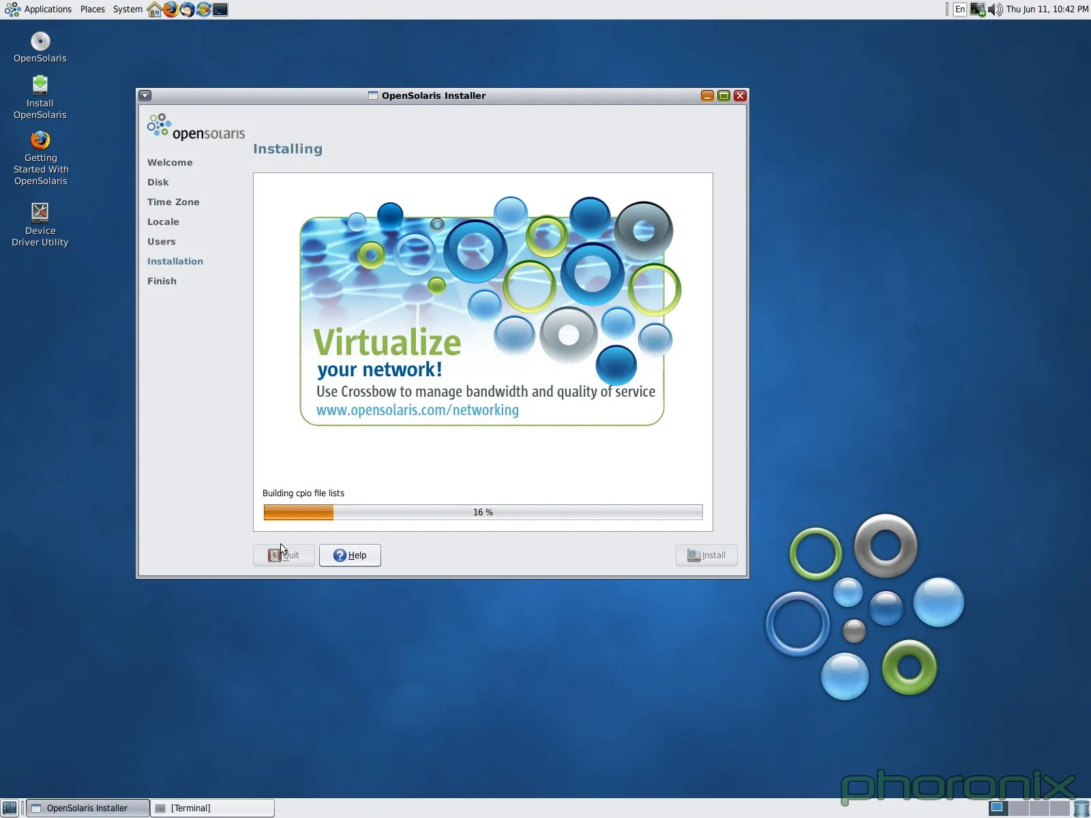Image resolution: width=1091 pixels, height=818 pixels.
Task: Select the Installation step in sidebar
Action: pyautogui.click(x=175, y=261)
